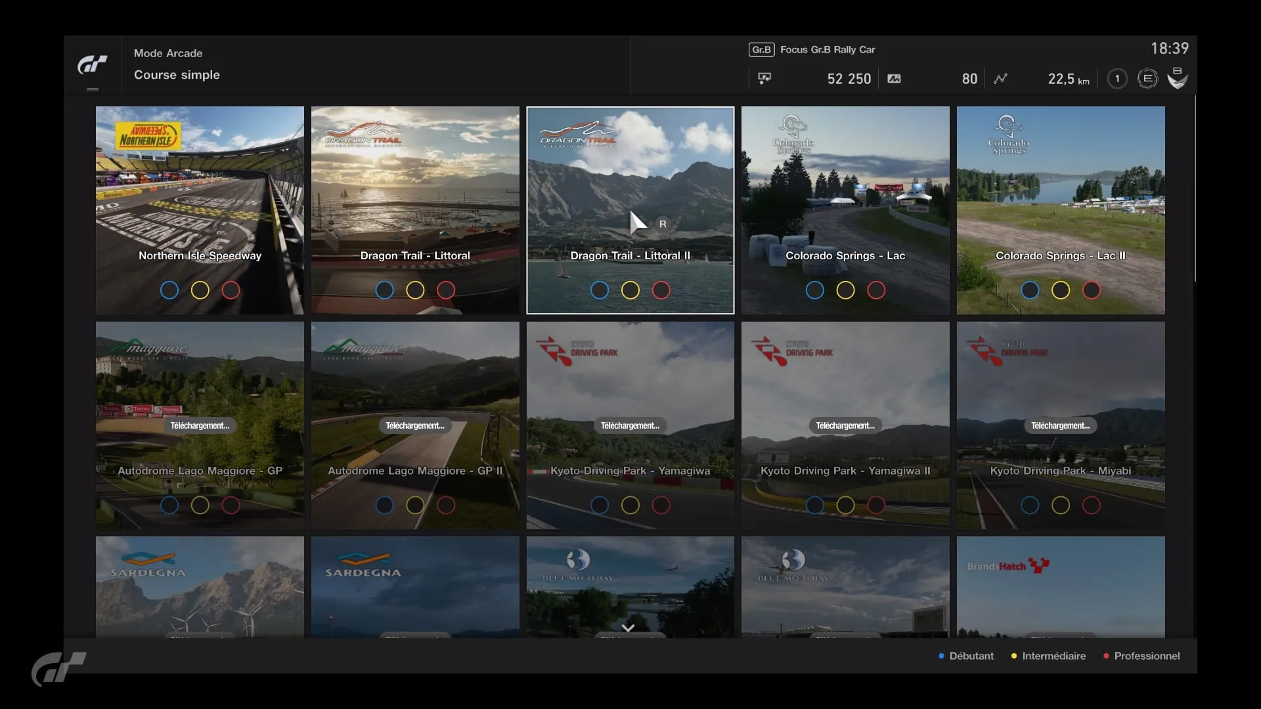
Task: Click the credits icon beside 52 250
Action: click(764, 79)
